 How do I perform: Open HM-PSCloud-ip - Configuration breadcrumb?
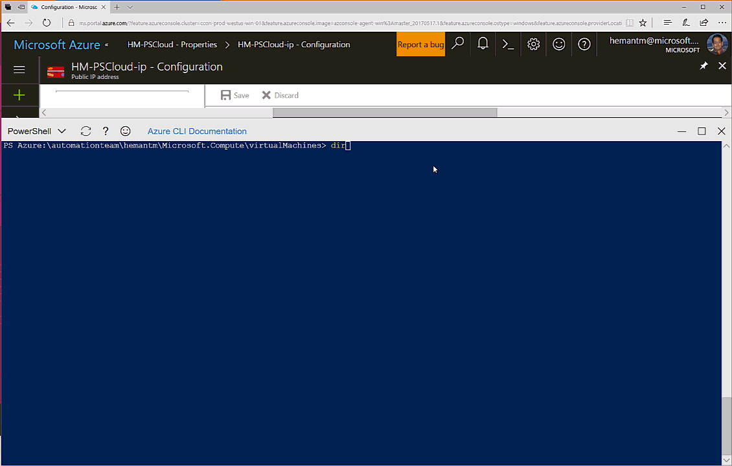[x=293, y=45]
